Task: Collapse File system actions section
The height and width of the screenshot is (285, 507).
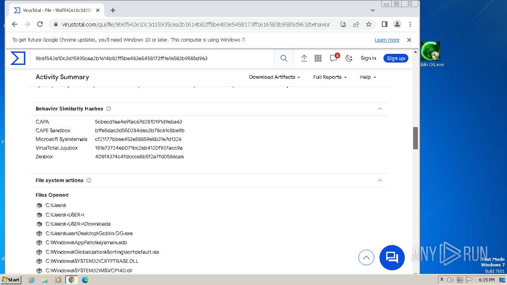Action: pyautogui.click(x=380, y=180)
